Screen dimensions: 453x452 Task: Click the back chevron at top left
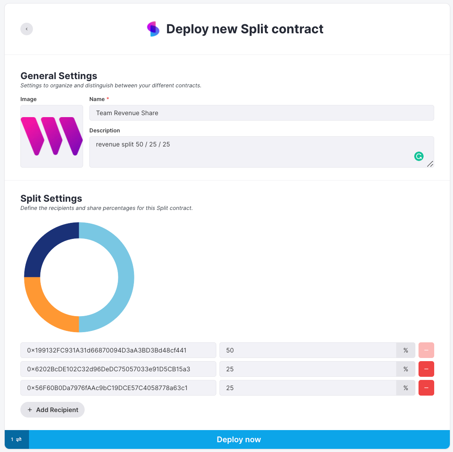[x=27, y=29]
